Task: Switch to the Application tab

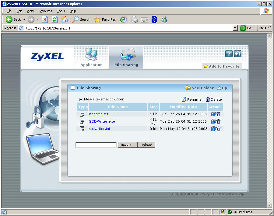Action: coord(91,57)
